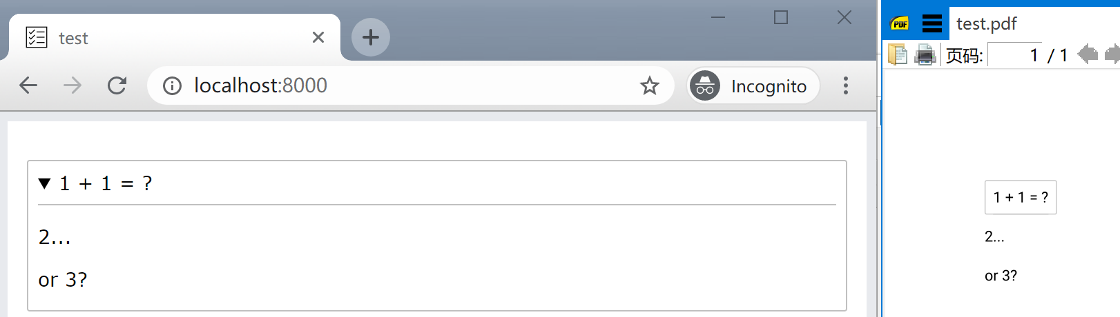Image resolution: width=1120 pixels, height=317 pixels.
Task: Open the SumatraPDF hamburger menu
Action: tap(931, 24)
